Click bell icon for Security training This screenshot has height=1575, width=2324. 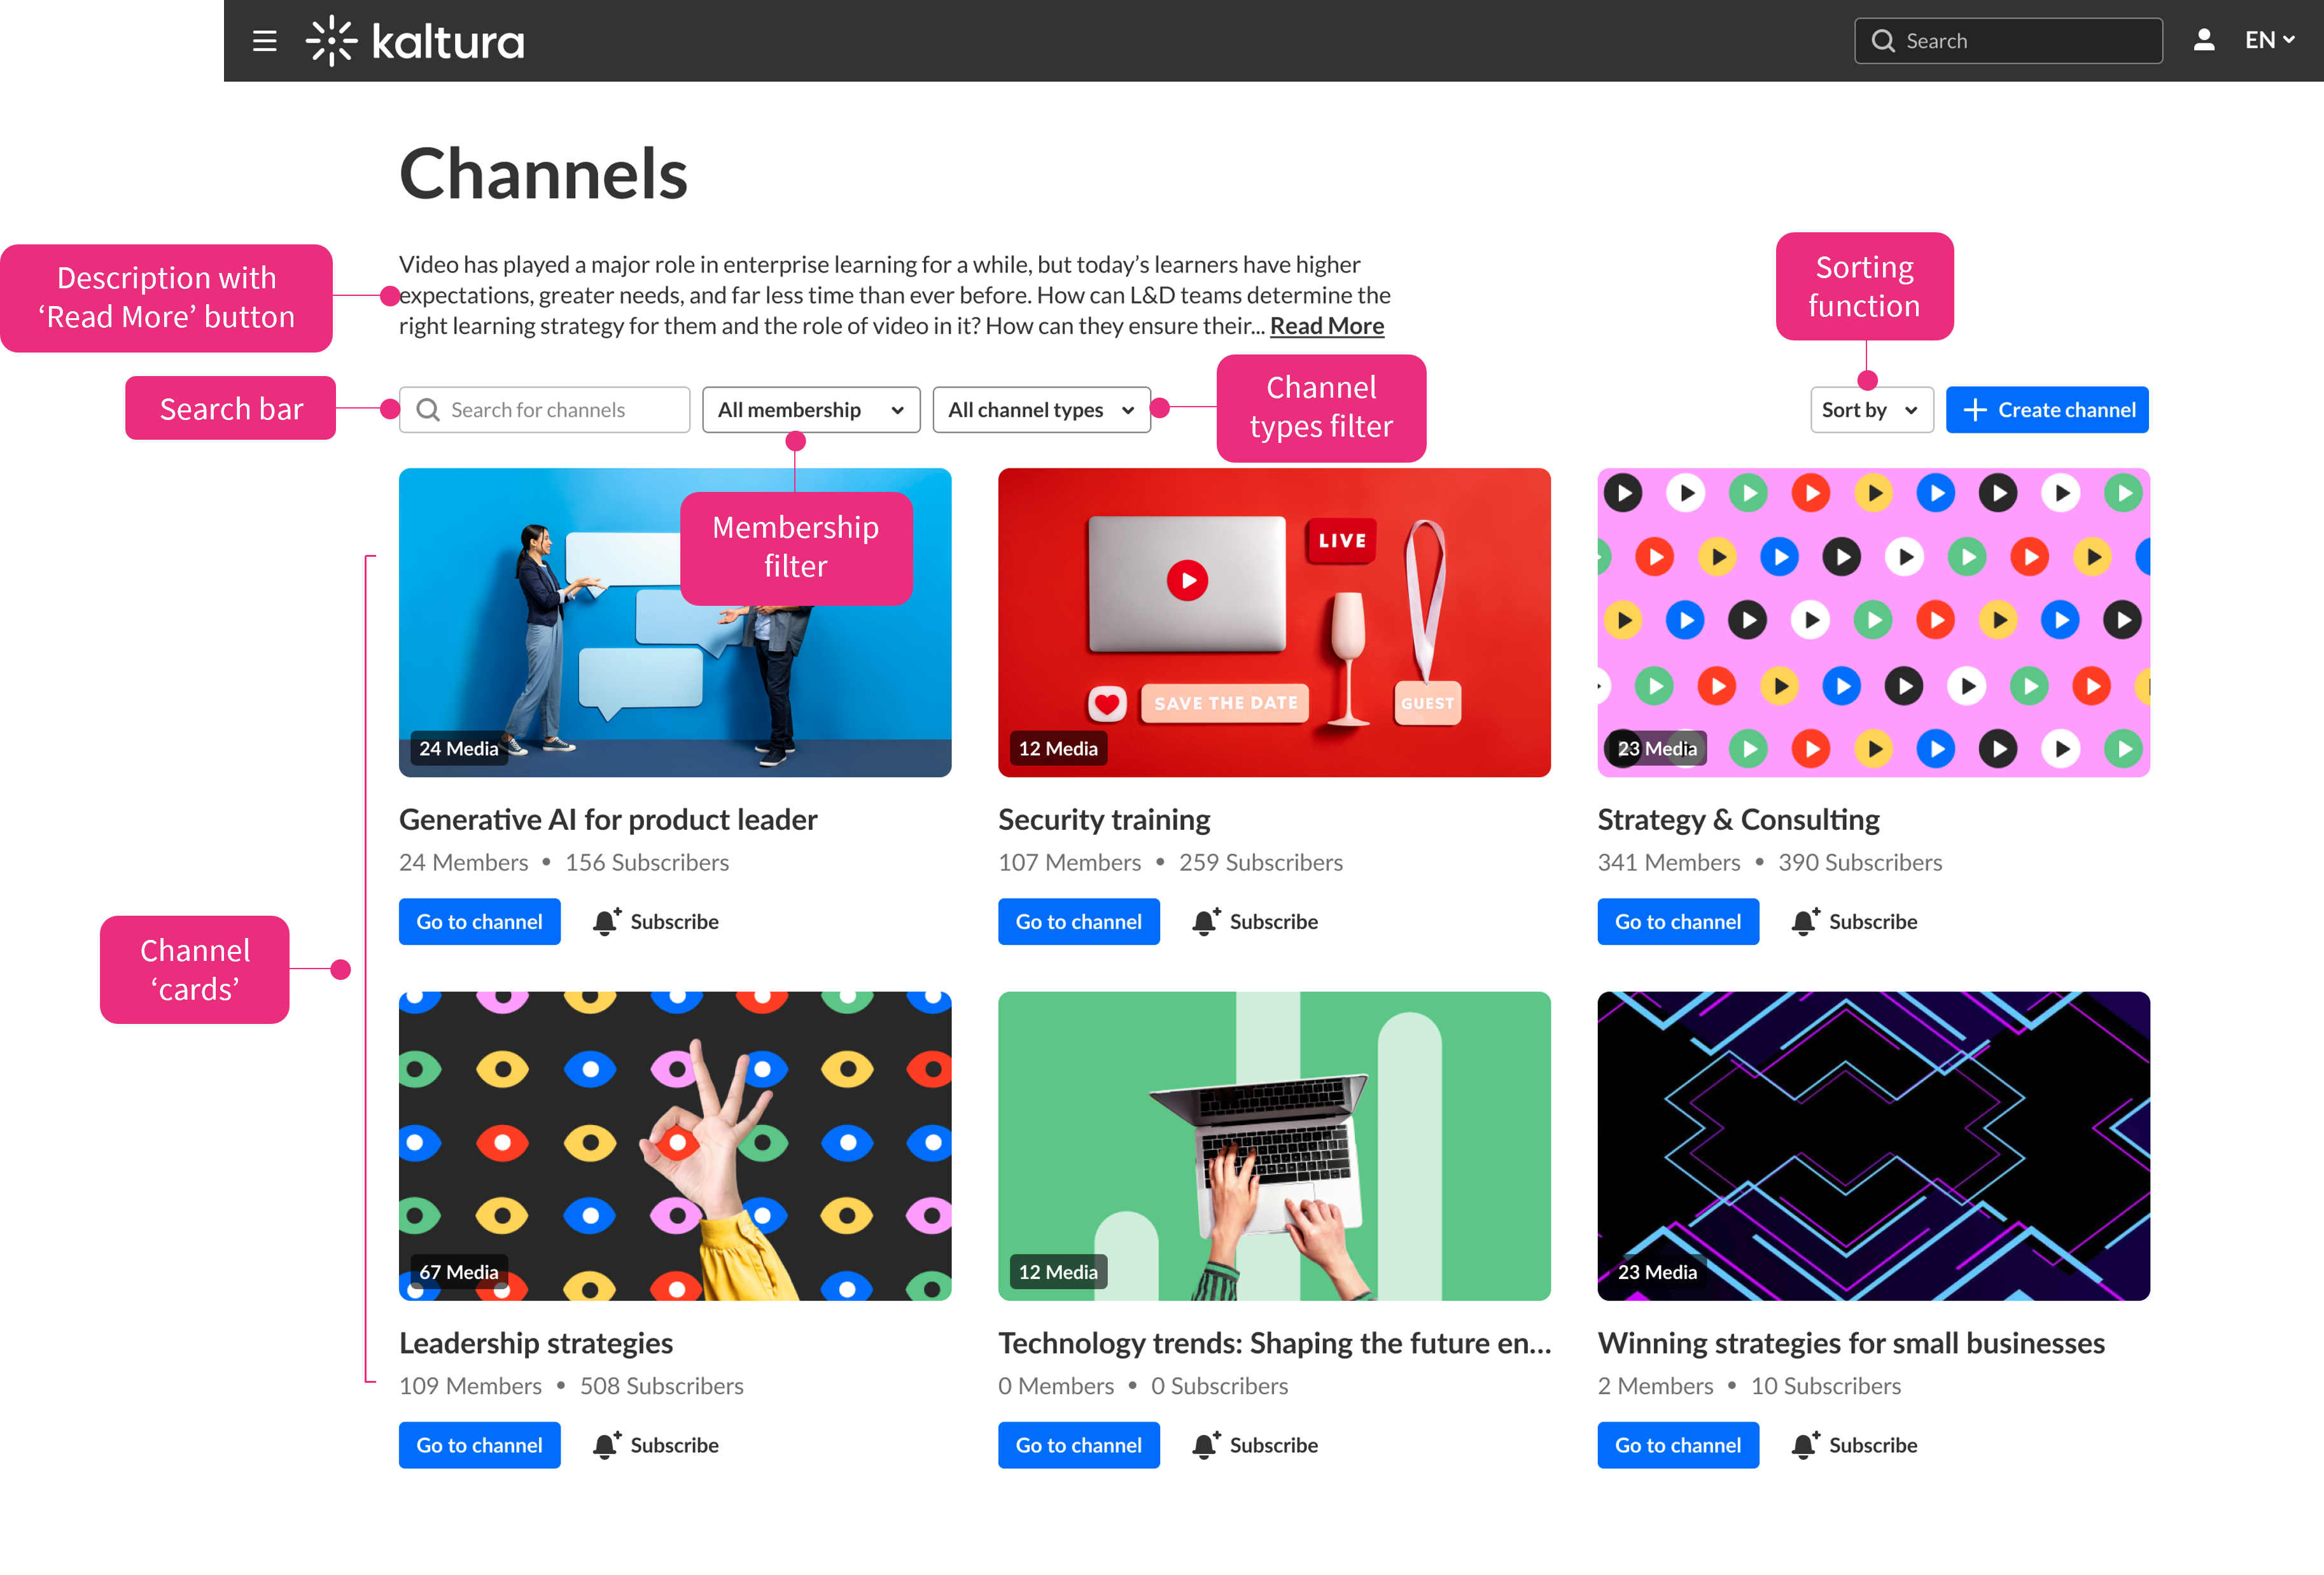tap(1205, 921)
